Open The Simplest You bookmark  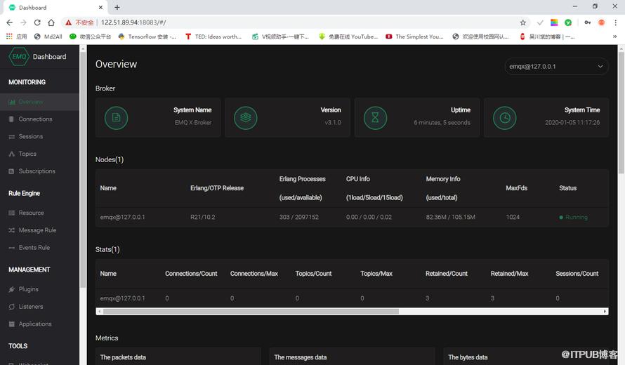[414, 36]
